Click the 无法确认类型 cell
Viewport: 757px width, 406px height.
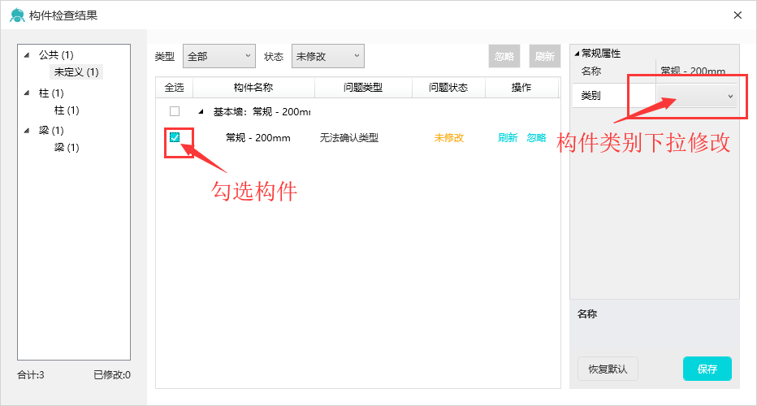[x=349, y=137]
